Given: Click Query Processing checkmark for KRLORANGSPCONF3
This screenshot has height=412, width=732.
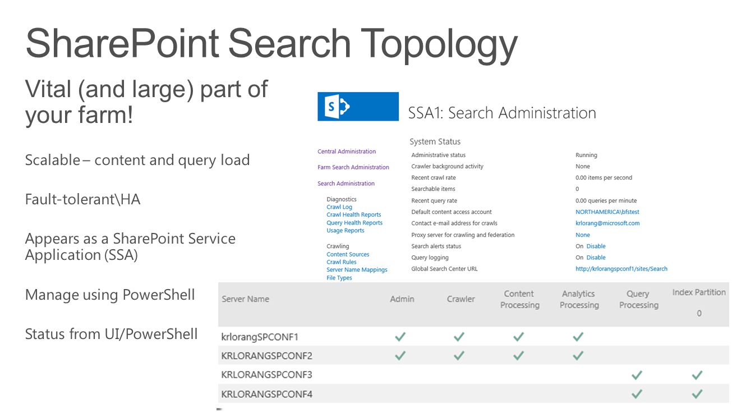Looking at the screenshot, I should (x=637, y=375).
